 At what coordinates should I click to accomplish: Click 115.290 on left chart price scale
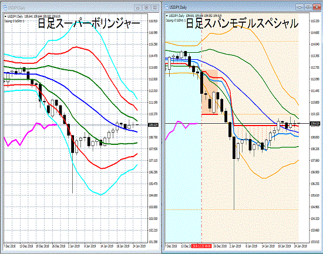[153, 44]
